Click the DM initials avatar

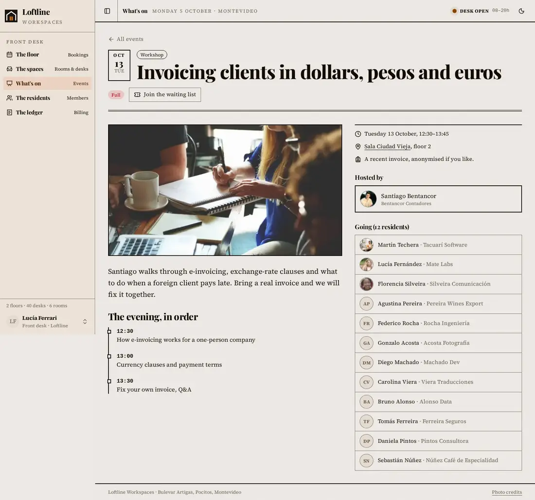(x=366, y=362)
